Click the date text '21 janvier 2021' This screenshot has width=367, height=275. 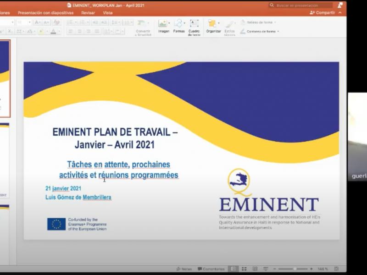pos(63,188)
